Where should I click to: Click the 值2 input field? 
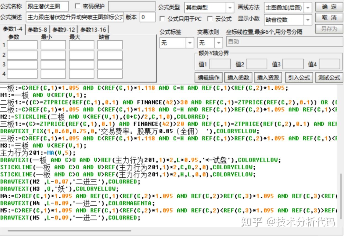click(x=256, y=64)
